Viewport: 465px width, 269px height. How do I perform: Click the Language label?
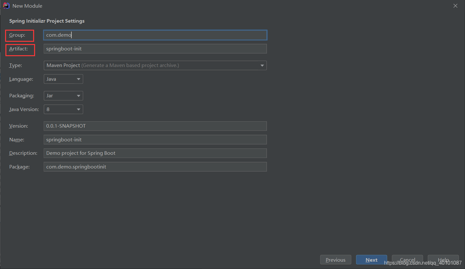tap(21, 79)
